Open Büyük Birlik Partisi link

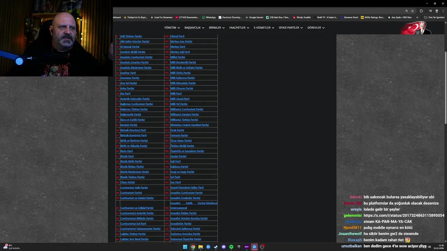click(131, 161)
